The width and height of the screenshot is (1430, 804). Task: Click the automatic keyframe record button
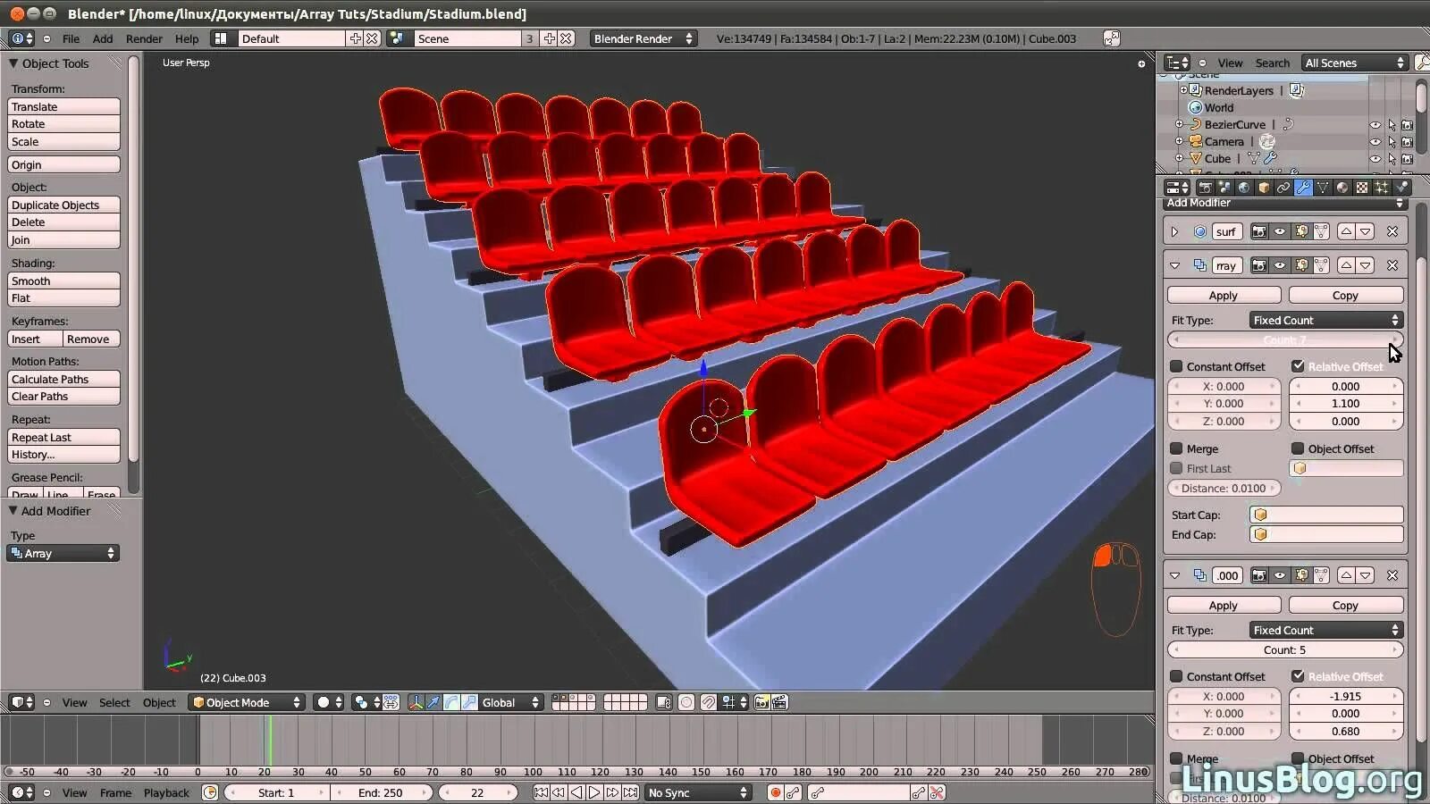point(776,792)
